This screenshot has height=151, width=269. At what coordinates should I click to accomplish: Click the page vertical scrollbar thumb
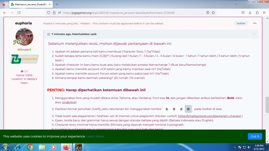267,105
